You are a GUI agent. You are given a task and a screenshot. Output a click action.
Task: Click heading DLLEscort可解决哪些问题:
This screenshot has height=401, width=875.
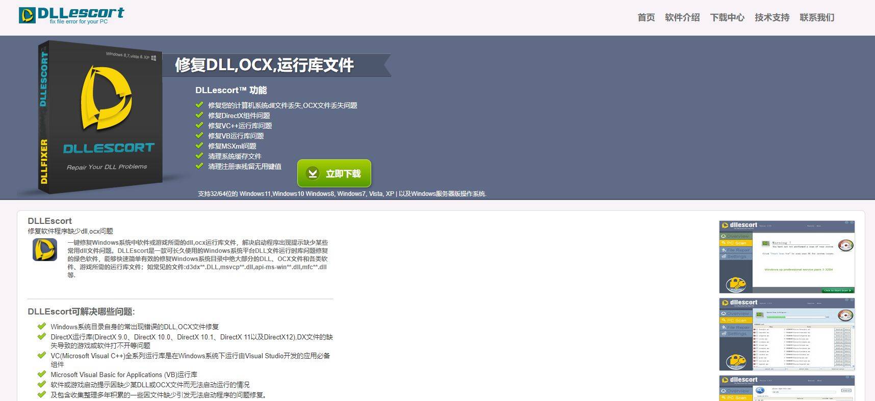click(81, 311)
